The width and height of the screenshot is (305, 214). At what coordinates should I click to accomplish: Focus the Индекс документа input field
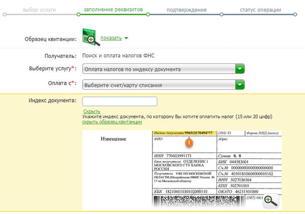(x=119, y=101)
